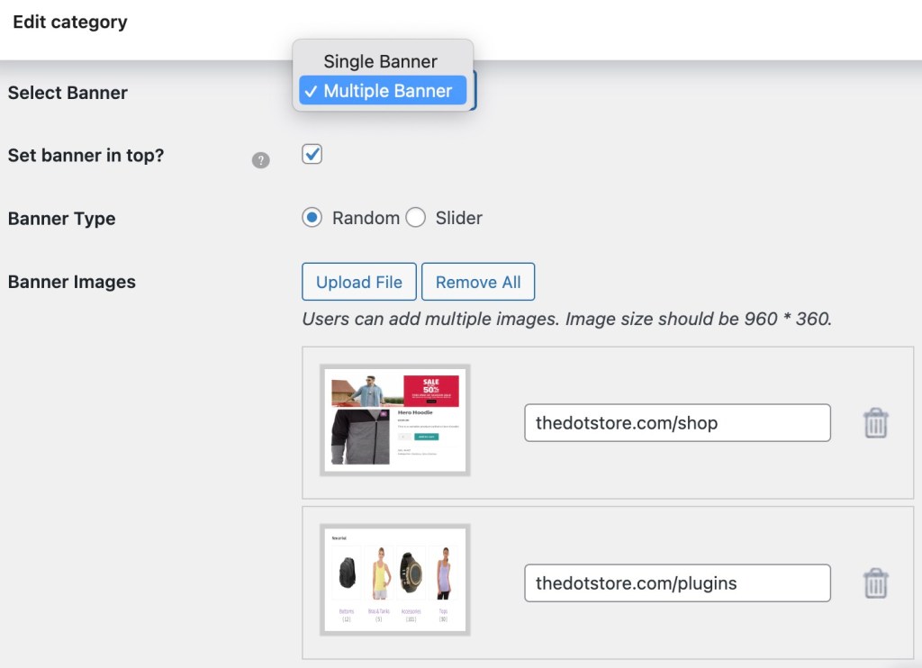Click the Select Banner label

point(68,93)
